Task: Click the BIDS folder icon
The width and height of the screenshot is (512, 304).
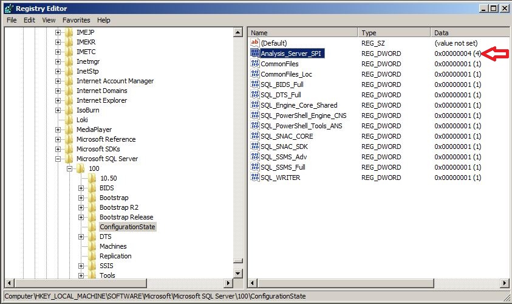Action: click(x=92, y=188)
